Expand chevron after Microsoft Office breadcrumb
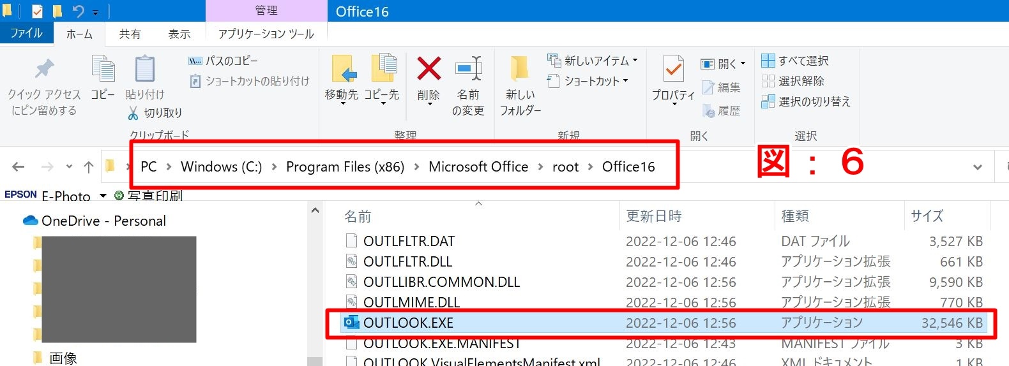Image resolution: width=1009 pixels, height=366 pixels. [x=540, y=167]
